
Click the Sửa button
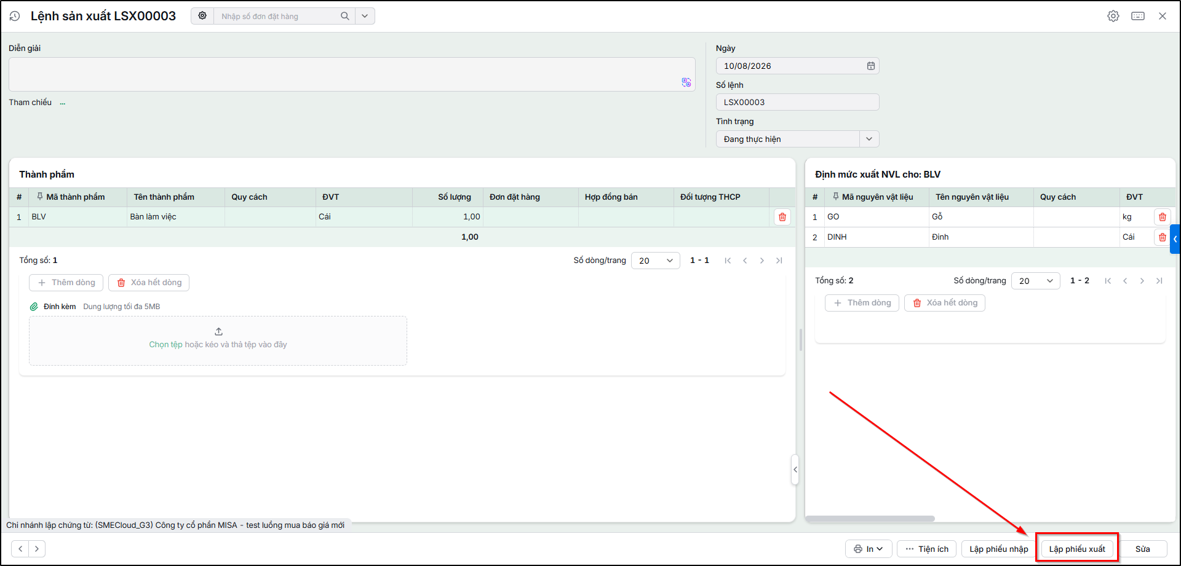[x=1143, y=549]
